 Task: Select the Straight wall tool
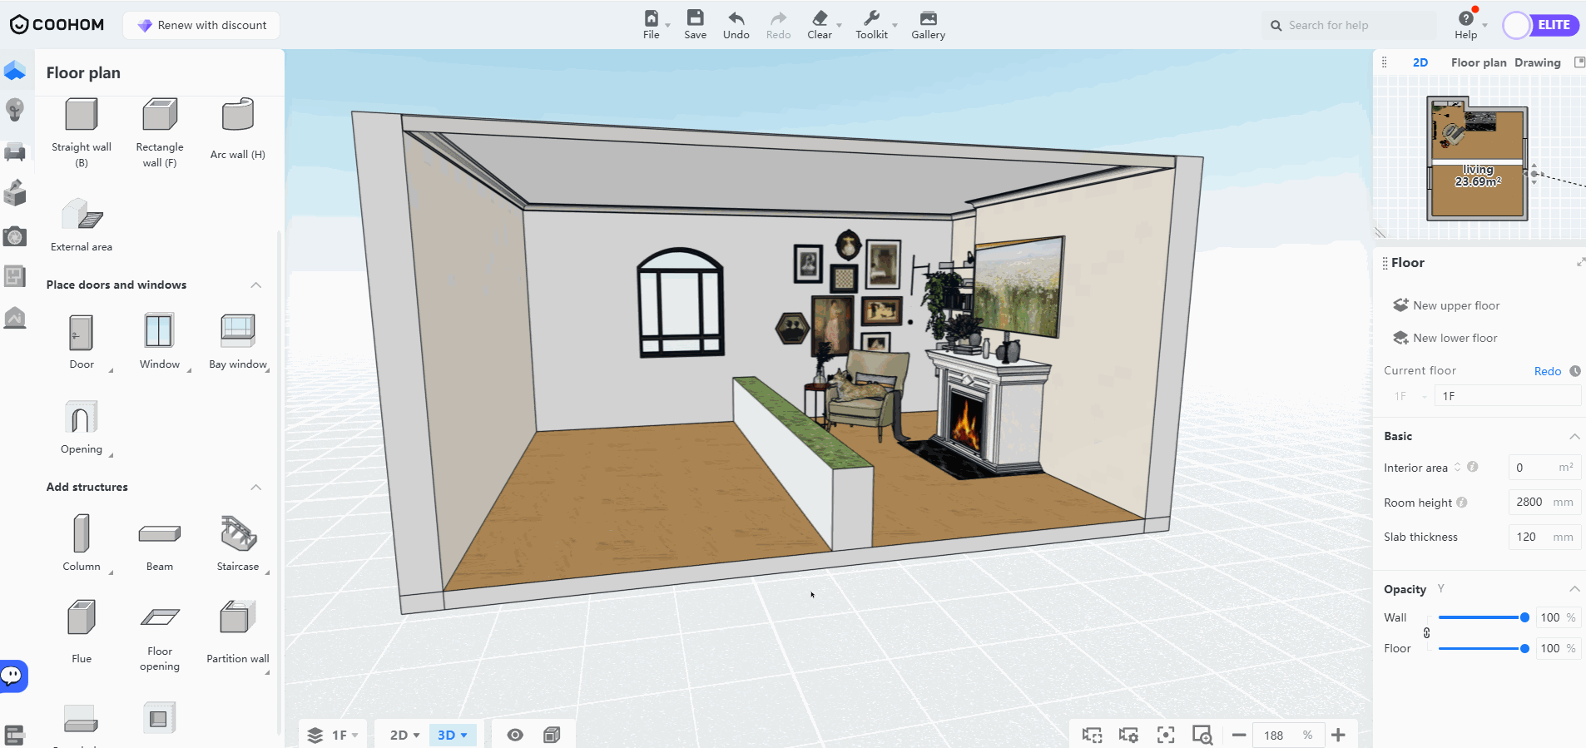tap(82, 116)
